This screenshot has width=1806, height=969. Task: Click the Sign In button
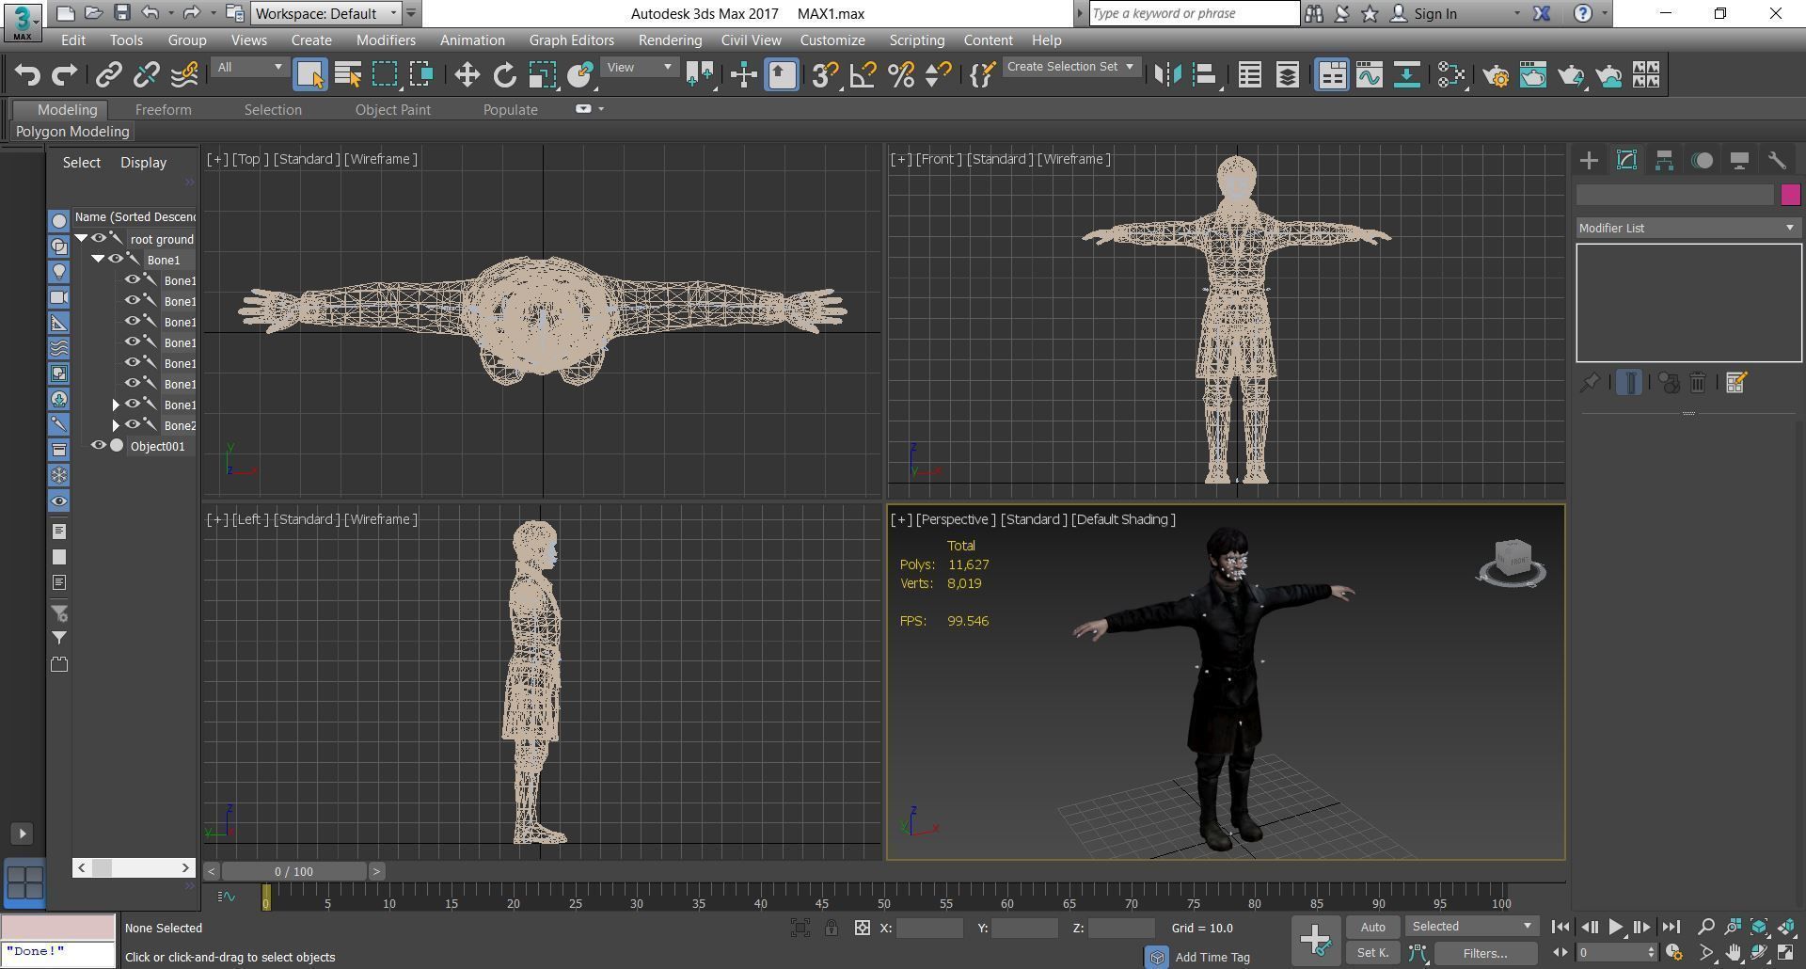pyautogui.click(x=1424, y=13)
